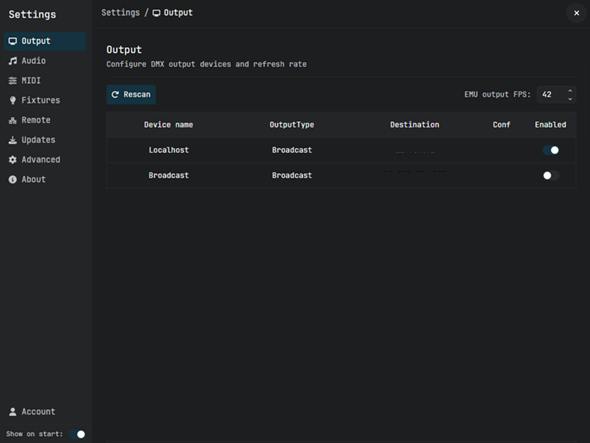
Task: Click the Destination column header
Action: coord(414,125)
